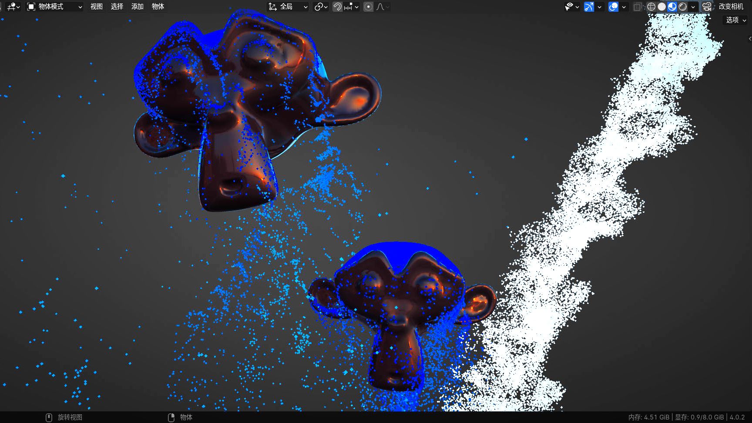Switch to solid viewport shading

tap(661, 7)
